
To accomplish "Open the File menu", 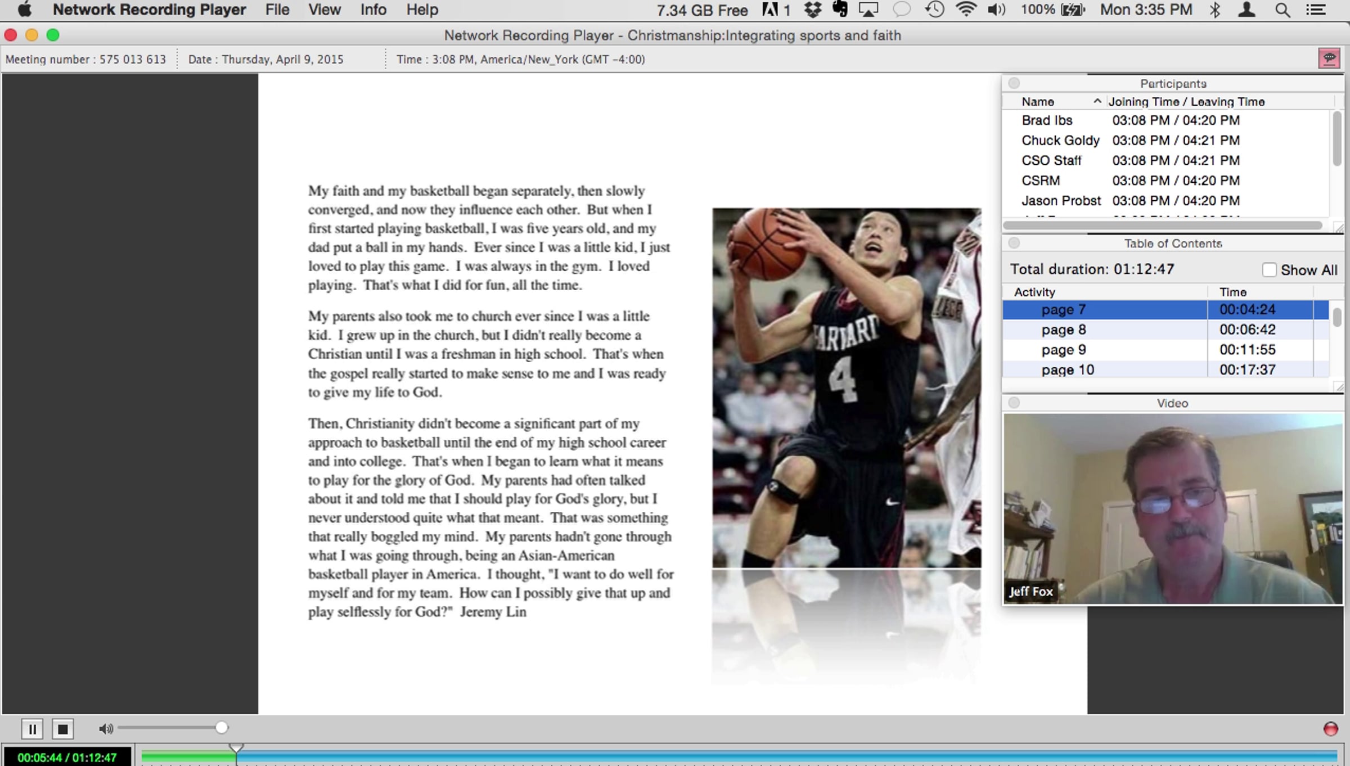I will click(x=277, y=10).
